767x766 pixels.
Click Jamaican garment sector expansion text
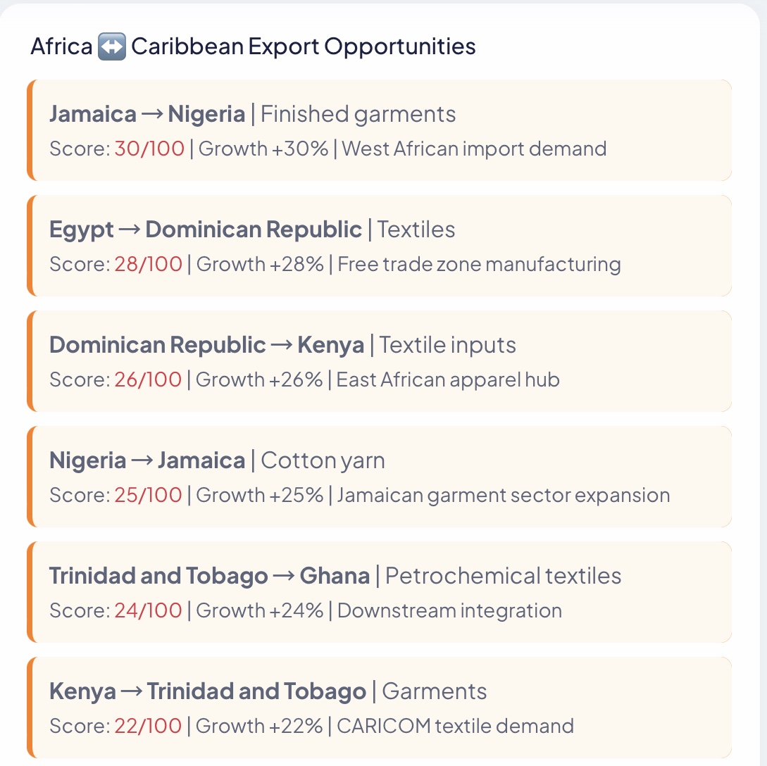coord(504,495)
